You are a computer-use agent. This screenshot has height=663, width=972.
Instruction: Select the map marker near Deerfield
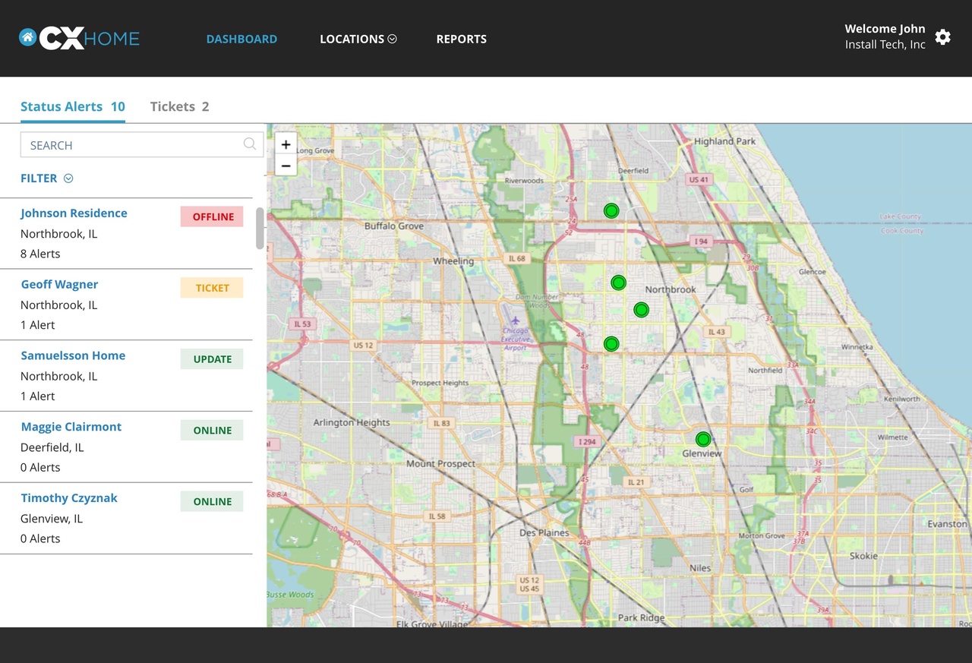tap(611, 210)
